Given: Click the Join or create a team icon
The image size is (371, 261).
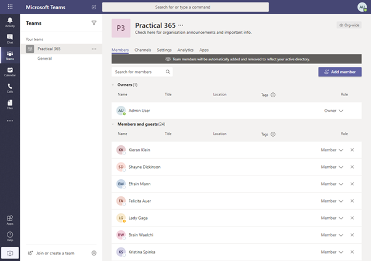Looking at the screenshot, I should 30,253.
